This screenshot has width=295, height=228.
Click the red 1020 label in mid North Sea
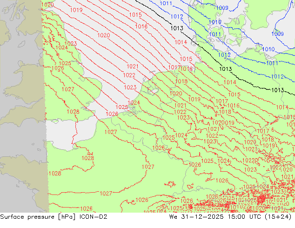(x=104, y=35)
